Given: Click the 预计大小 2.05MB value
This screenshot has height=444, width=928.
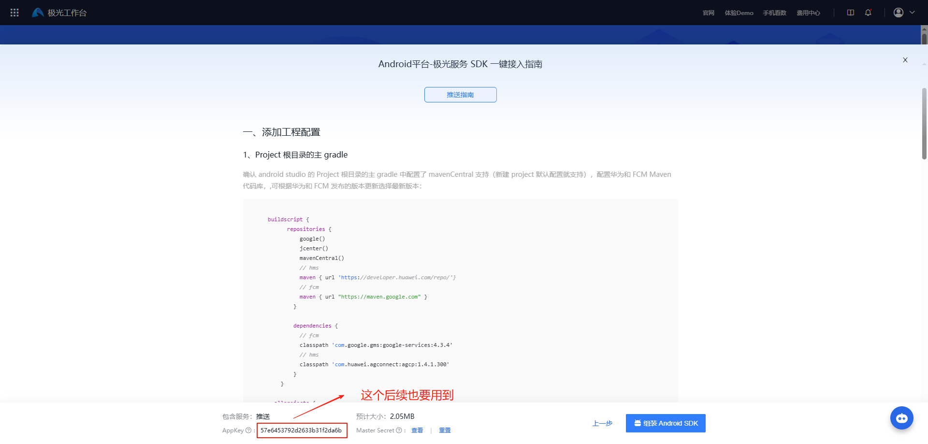Looking at the screenshot, I should point(402,416).
